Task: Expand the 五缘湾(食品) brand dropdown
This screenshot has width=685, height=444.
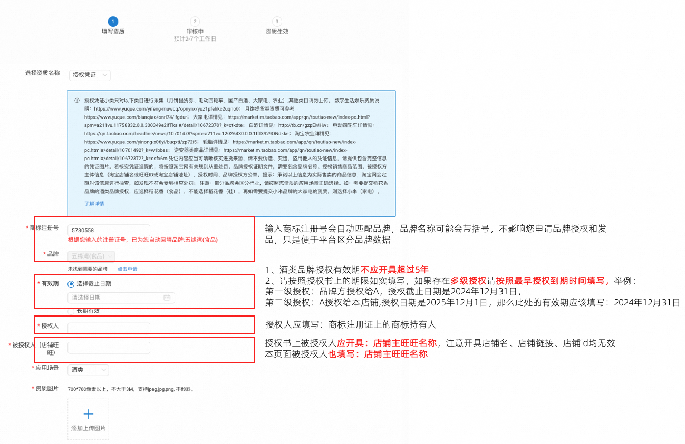Action: click(x=91, y=256)
